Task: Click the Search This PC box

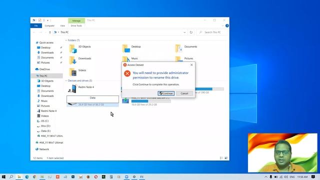Action: (211, 32)
